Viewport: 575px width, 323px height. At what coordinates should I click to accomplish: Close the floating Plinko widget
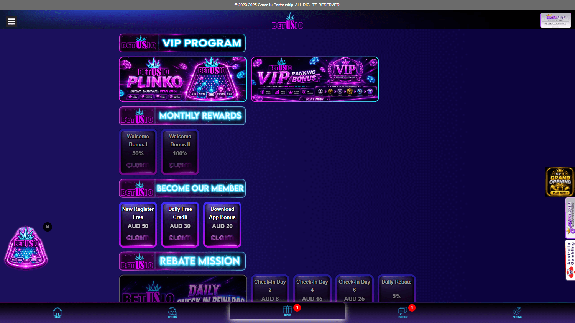click(x=48, y=227)
